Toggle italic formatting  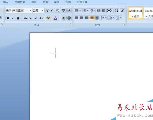[13, 18]
